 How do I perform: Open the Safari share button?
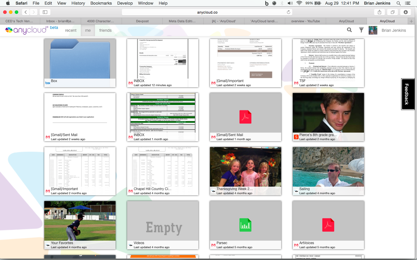click(x=379, y=12)
